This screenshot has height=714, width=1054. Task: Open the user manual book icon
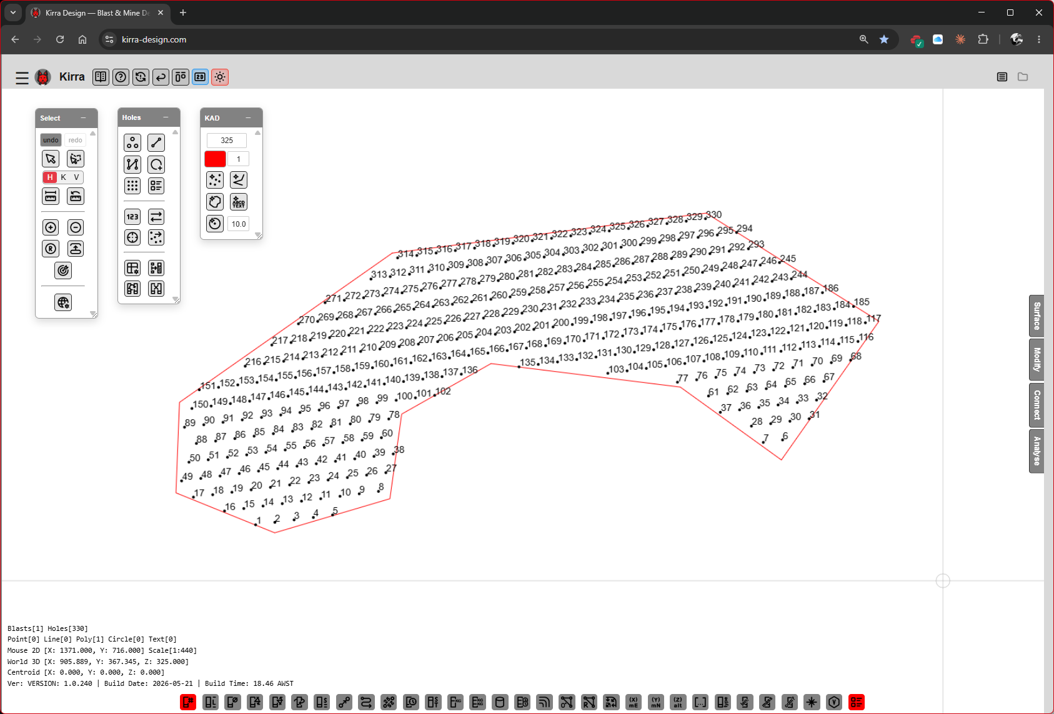coord(101,77)
